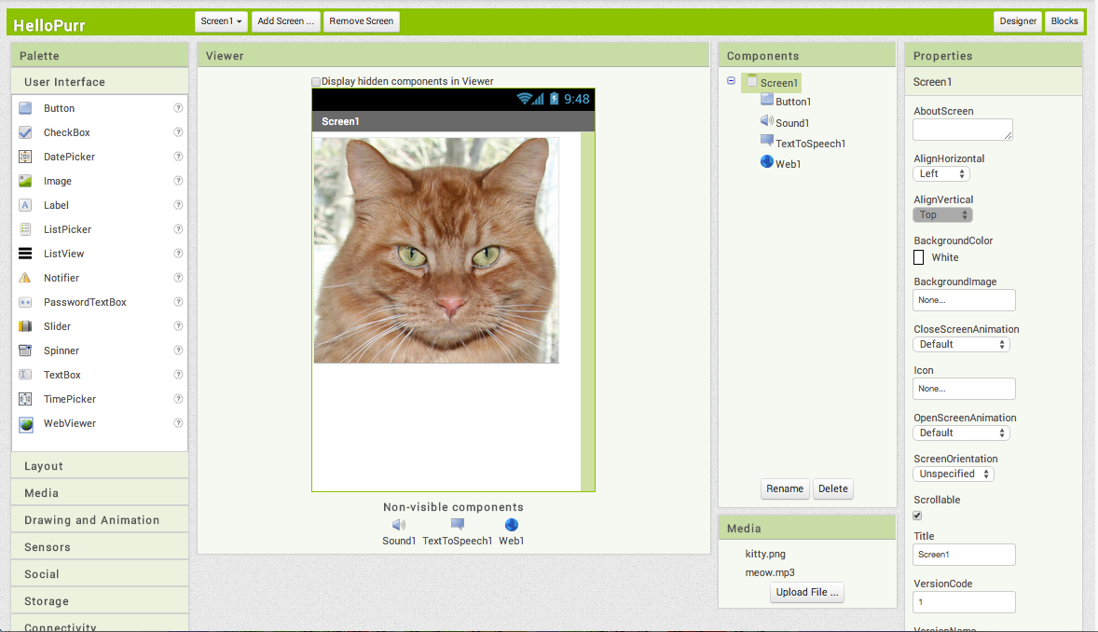Uncheck the Scrollable checkbox
The width and height of the screenshot is (1098, 632).
pos(917,515)
